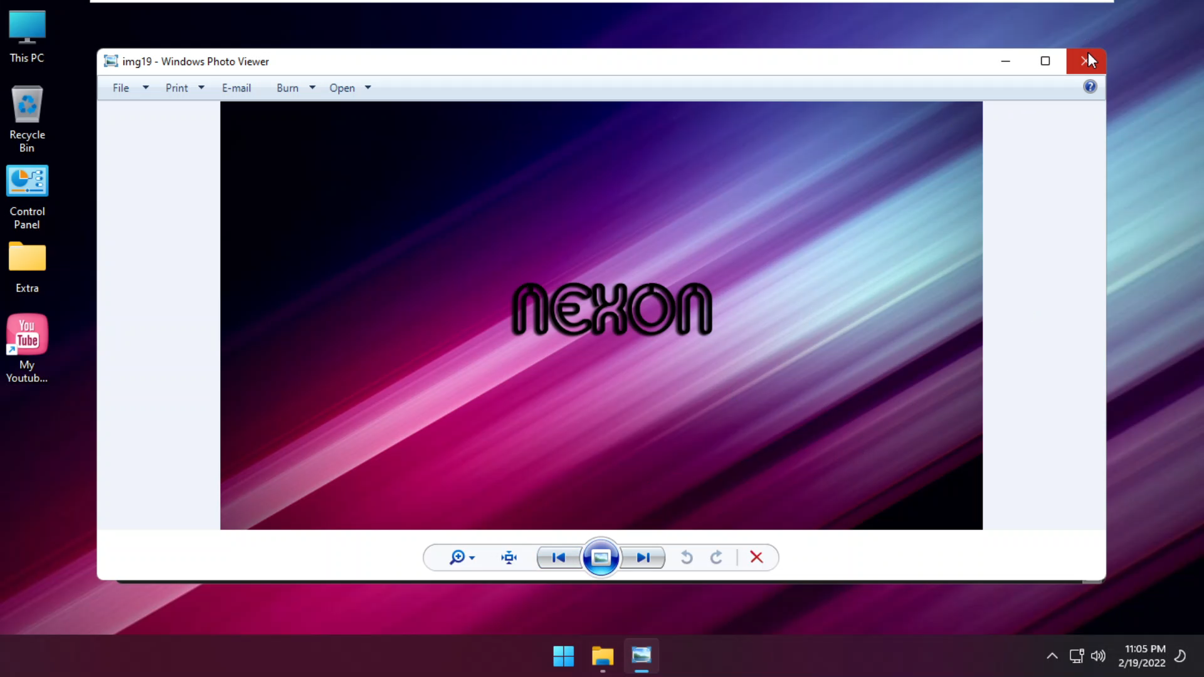The image size is (1204, 677).
Task: Click the network tray icon
Action: pos(1076,656)
